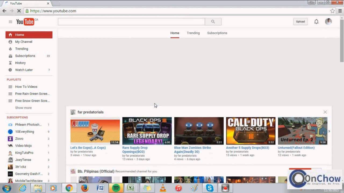
Task: Open the YouTube guide hamburger menu
Action: (10, 22)
